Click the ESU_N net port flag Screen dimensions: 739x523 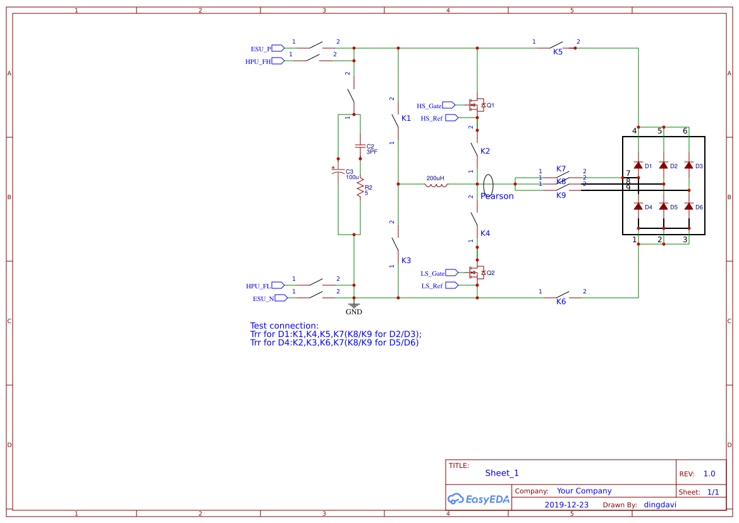281,298
